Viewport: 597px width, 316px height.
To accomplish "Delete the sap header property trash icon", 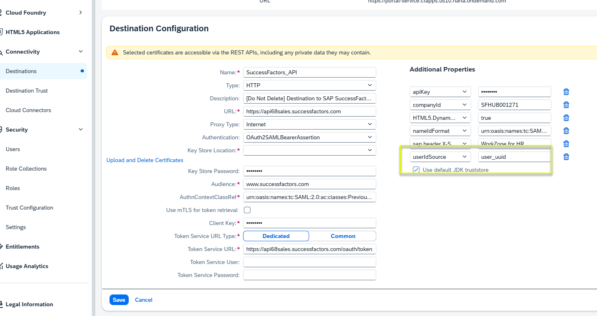I will (566, 144).
